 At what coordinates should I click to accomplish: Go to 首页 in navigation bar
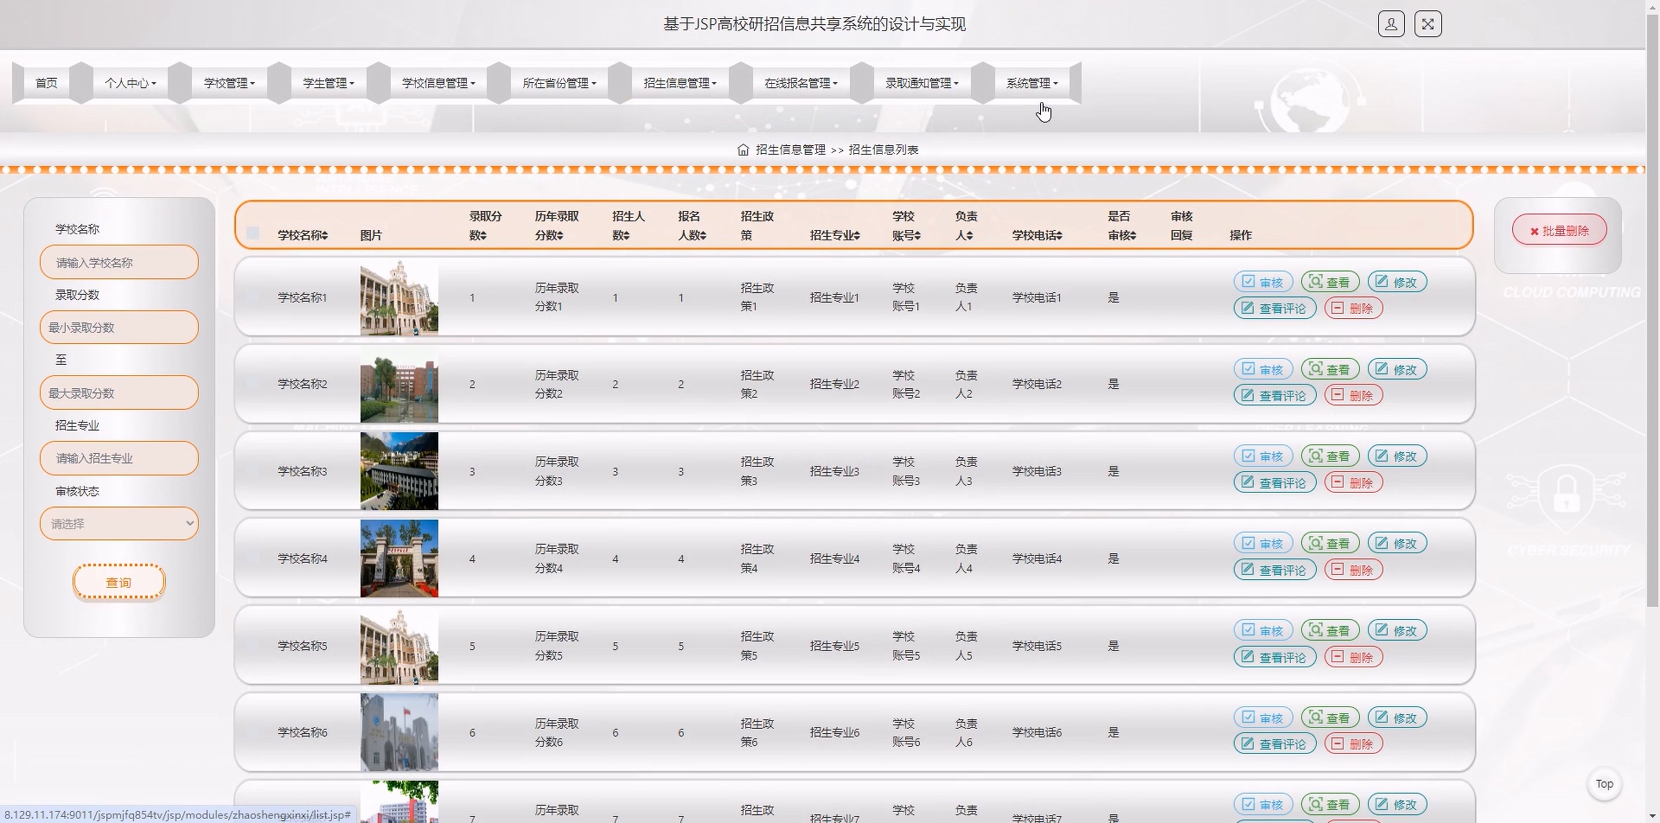46,83
